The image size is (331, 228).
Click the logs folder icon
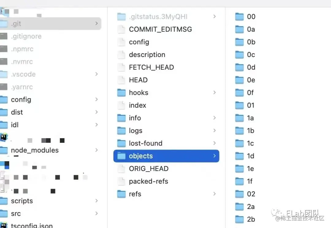click(121, 131)
